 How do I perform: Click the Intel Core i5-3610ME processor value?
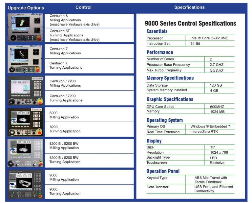[209, 38]
